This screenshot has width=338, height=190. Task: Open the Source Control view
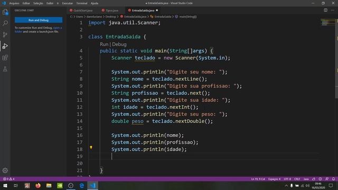click(5, 34)
